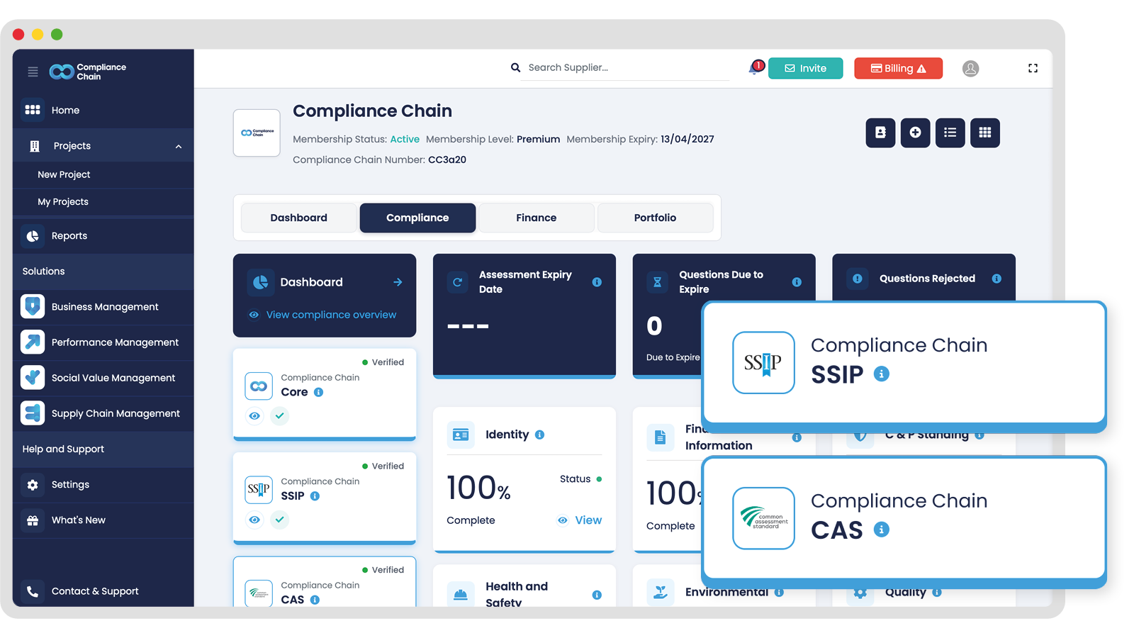1134x638 pixels.
Task: Open the Portfolio tab
Action: pyautogui.click(x=655, y=218)
